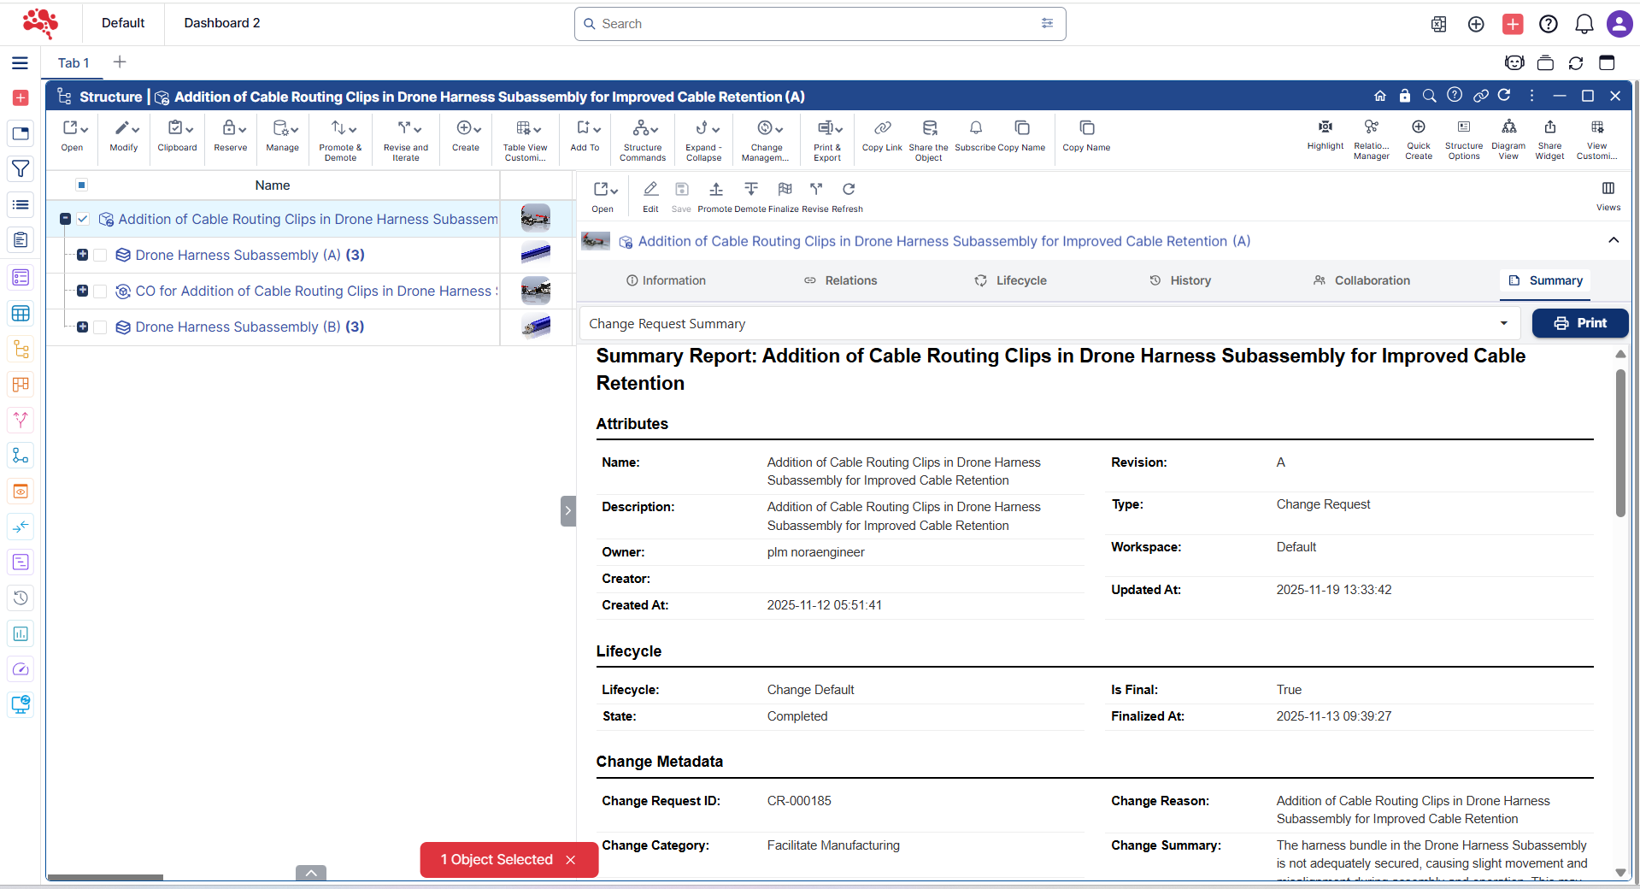Toggle the select-all checkbox in Name header

[82, 185]
